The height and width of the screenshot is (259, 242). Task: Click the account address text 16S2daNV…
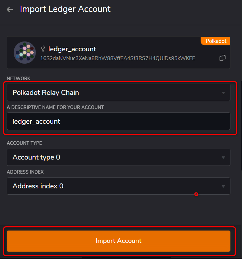coord(117,58)
